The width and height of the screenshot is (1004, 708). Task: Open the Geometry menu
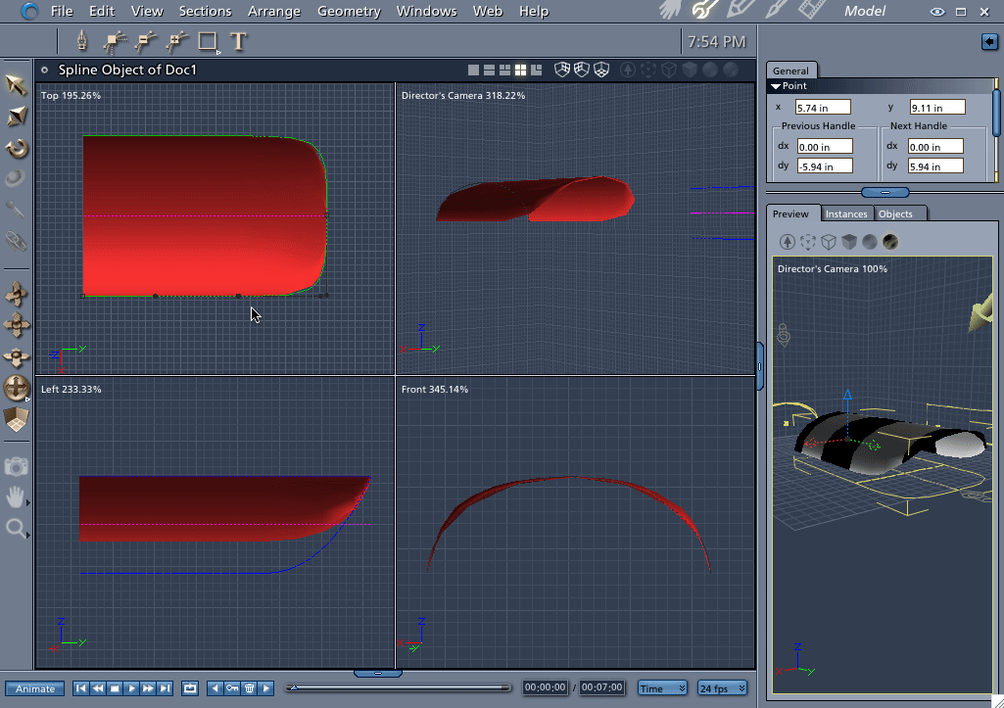349,12
